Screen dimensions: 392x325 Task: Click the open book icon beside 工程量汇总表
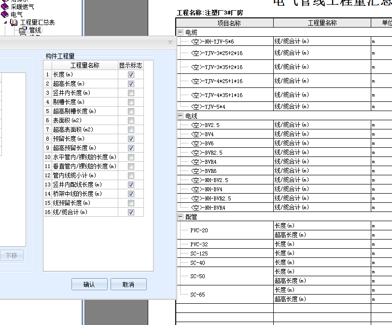coord(14,23)
